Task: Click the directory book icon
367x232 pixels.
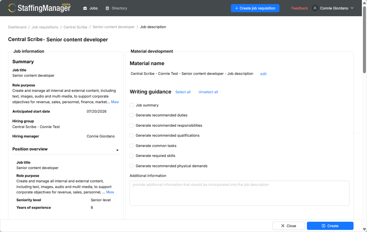Action: (108, 8)
